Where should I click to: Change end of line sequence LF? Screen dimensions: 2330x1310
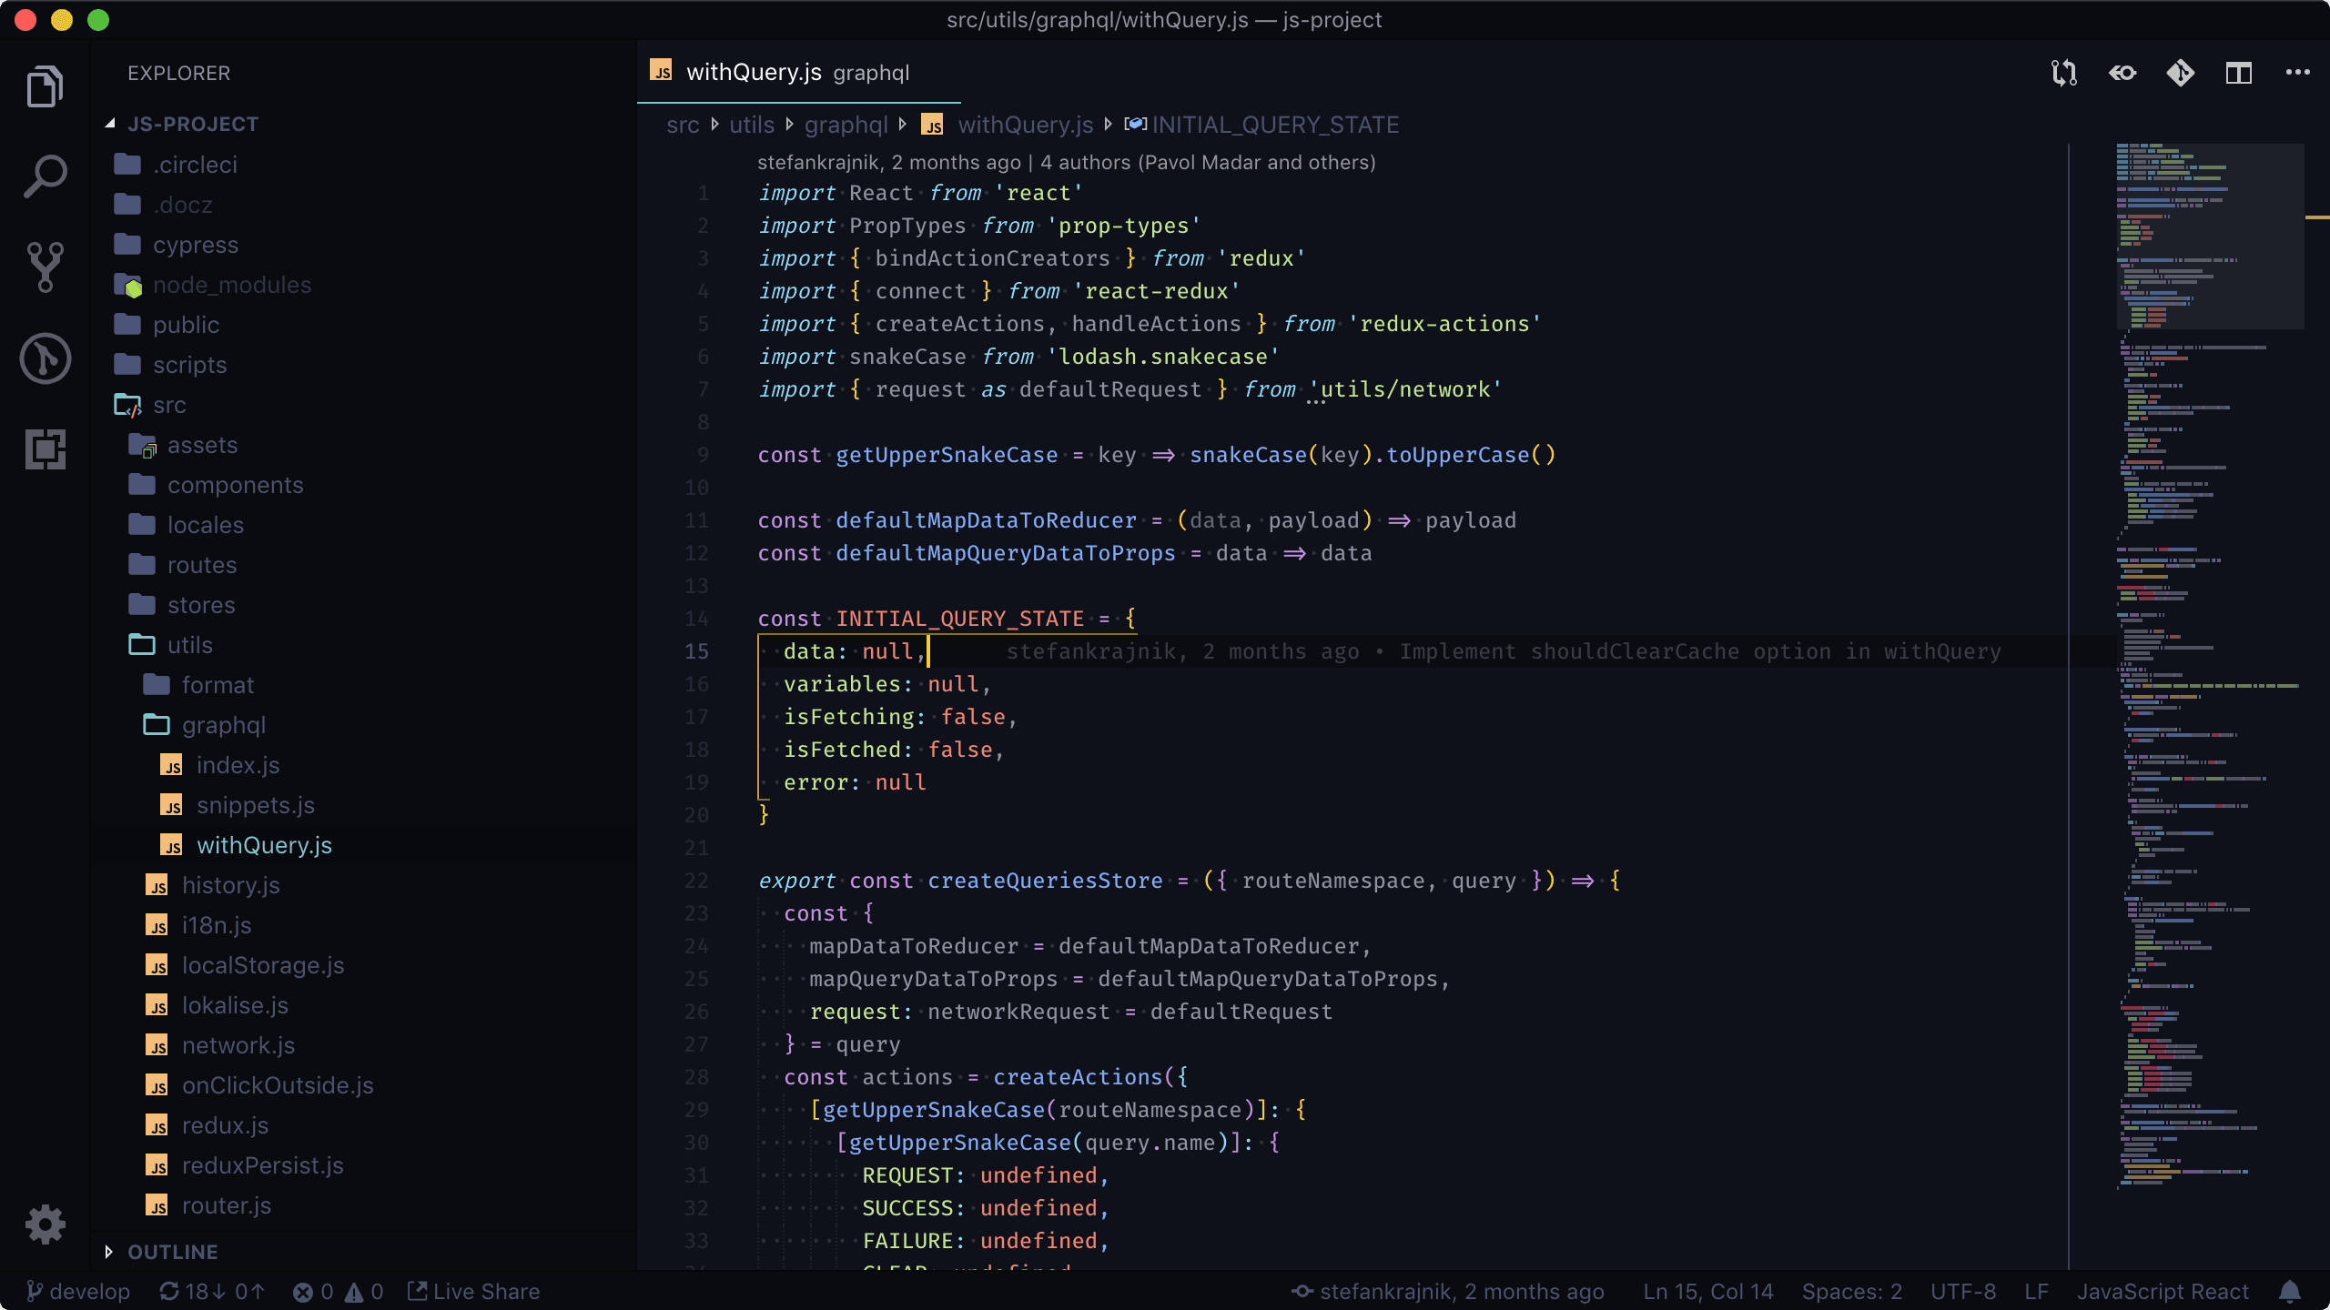tap(2037, 1292)
